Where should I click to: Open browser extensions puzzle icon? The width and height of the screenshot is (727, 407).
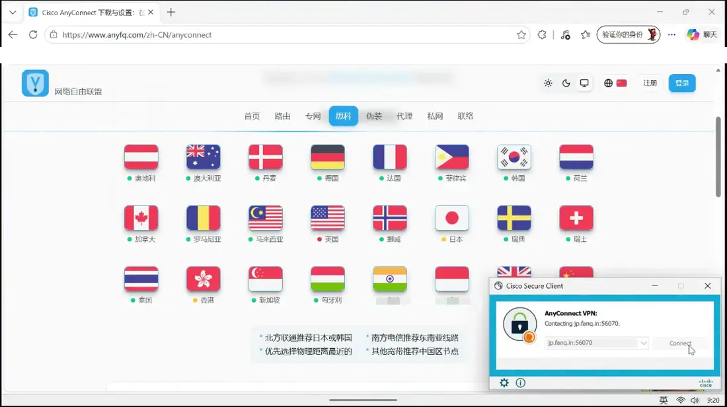pyautogui.click(x=542, y=35)
